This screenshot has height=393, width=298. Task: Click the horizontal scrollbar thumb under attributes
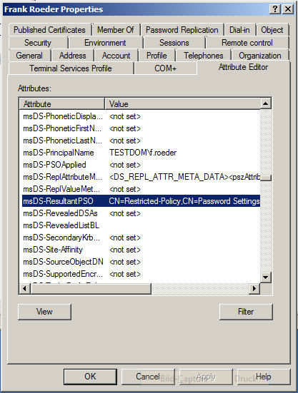[91, 288]
